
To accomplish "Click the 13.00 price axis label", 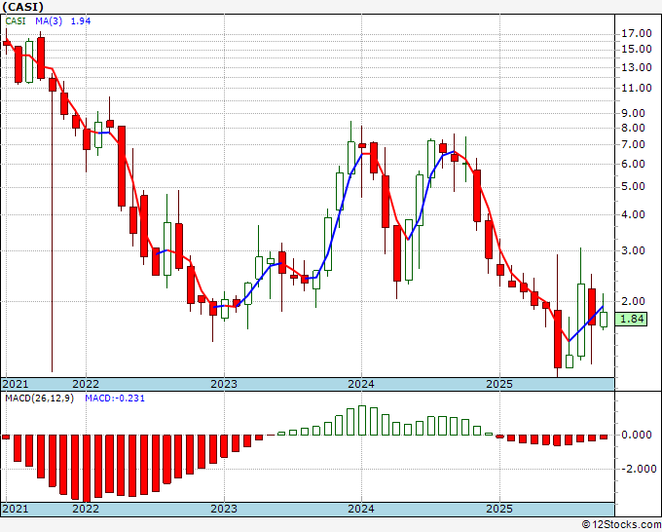I will tap(637, 67).
